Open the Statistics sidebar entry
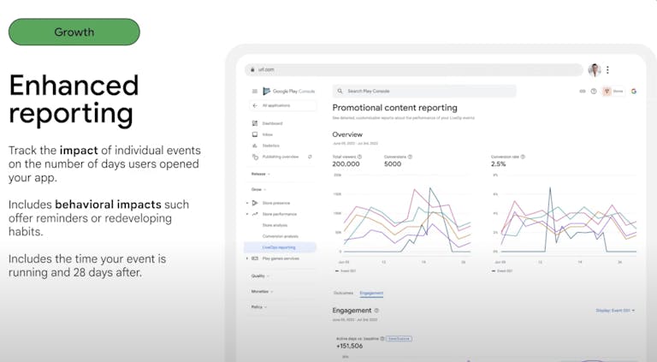 270,145
